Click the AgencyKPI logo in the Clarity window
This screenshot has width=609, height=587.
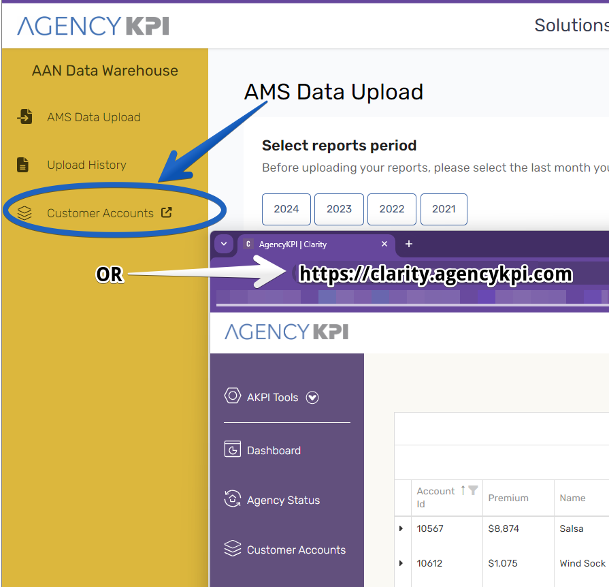click(x=286, y=332)
